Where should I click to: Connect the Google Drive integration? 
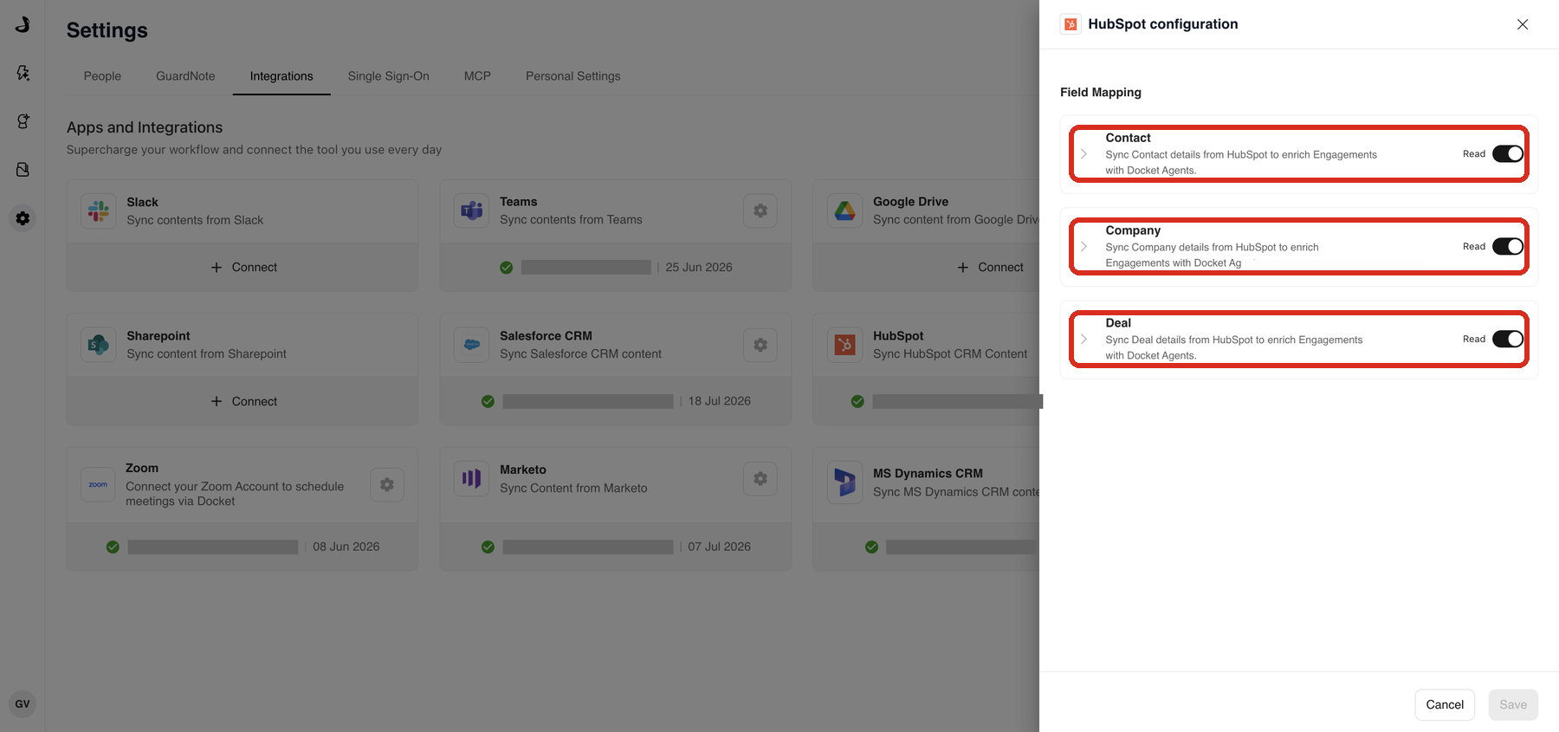point(989,268)
